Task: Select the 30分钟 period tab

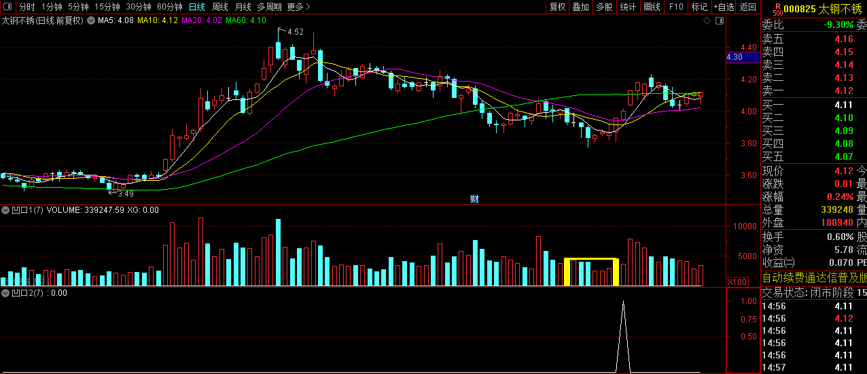Action: (x=139, y=7)
